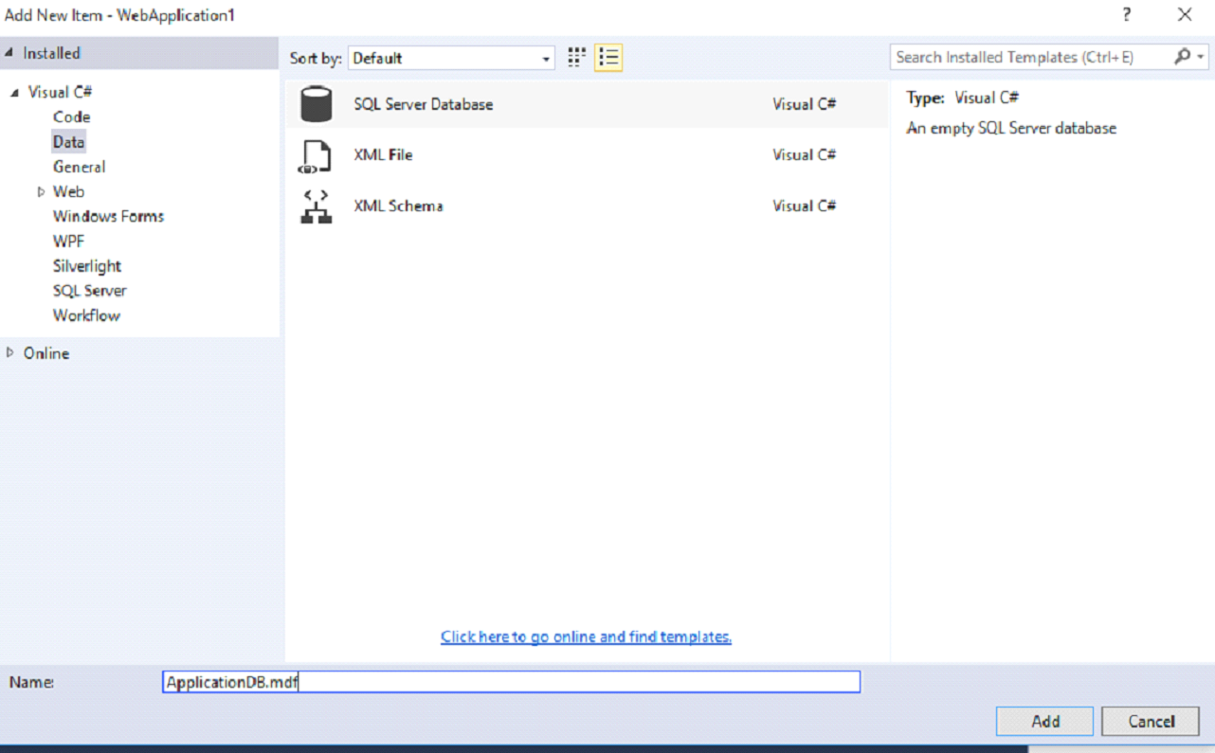The image size is (1215, 753).
Task: Select the SQL Server Database template
Action: point(423,104)
